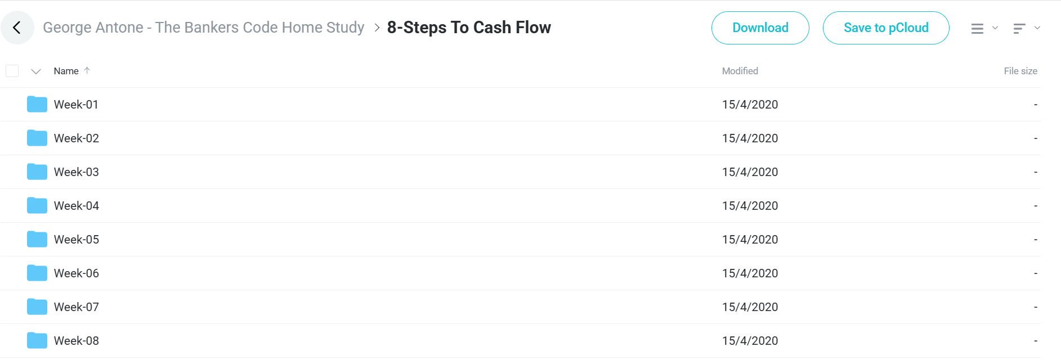Open sort options with the sort icon

click(x=1019, y=28)
